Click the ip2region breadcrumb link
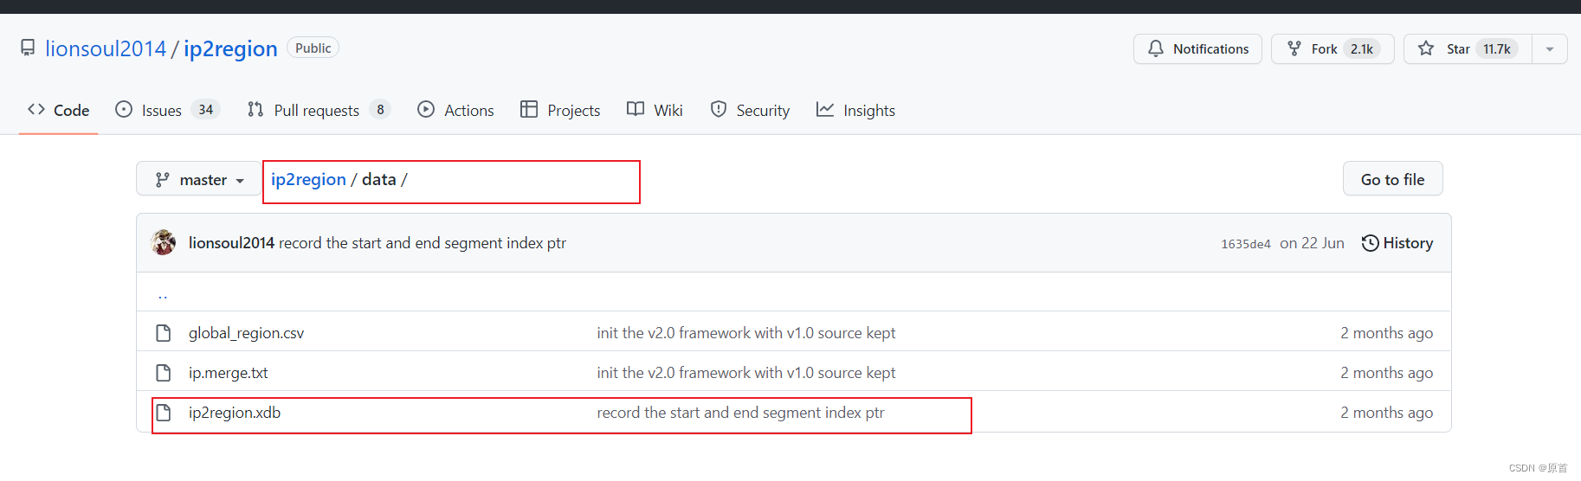This screenshot has height=481, width=1581. click(308, 179)
